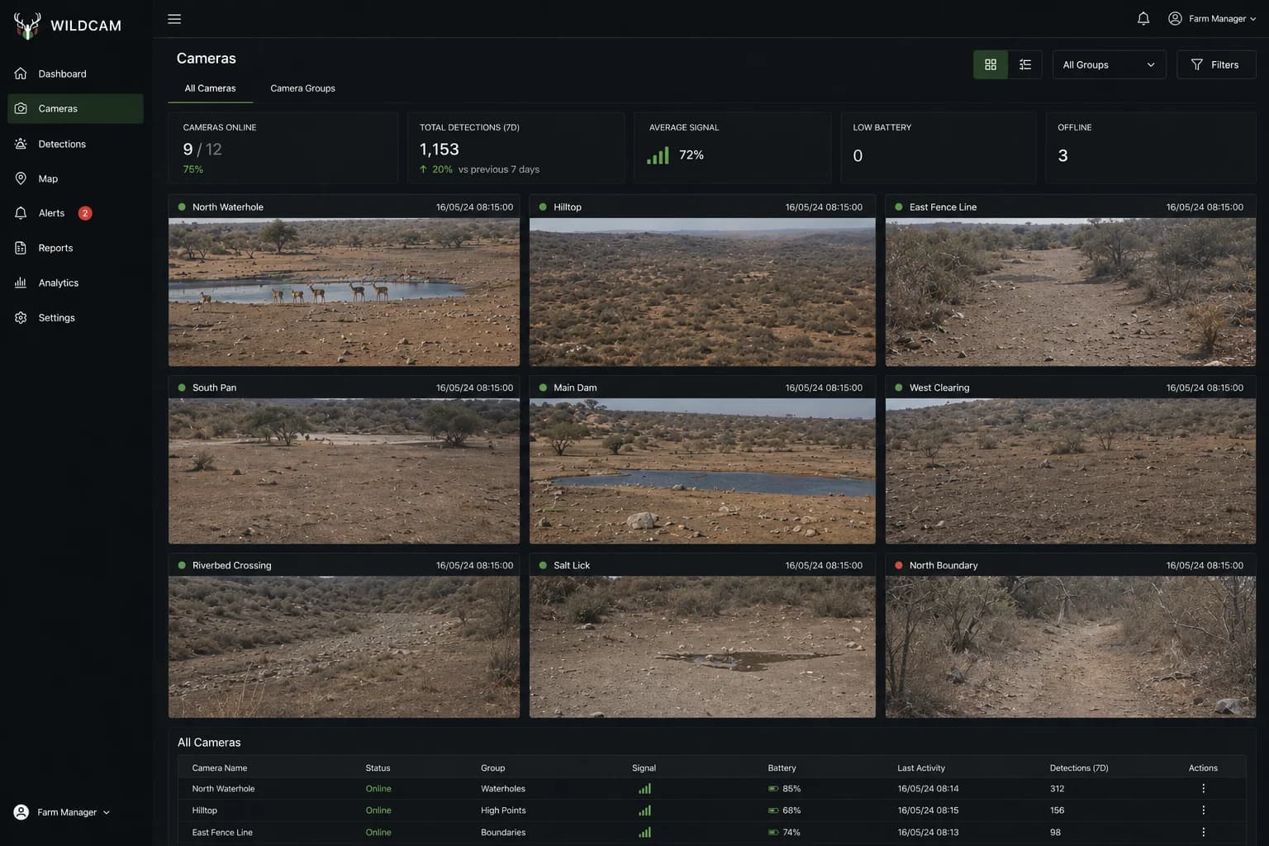Click the bottom-left Farm Manager avatar
The width and height of the screenshot is (1269, 846).
click(21, 812)
